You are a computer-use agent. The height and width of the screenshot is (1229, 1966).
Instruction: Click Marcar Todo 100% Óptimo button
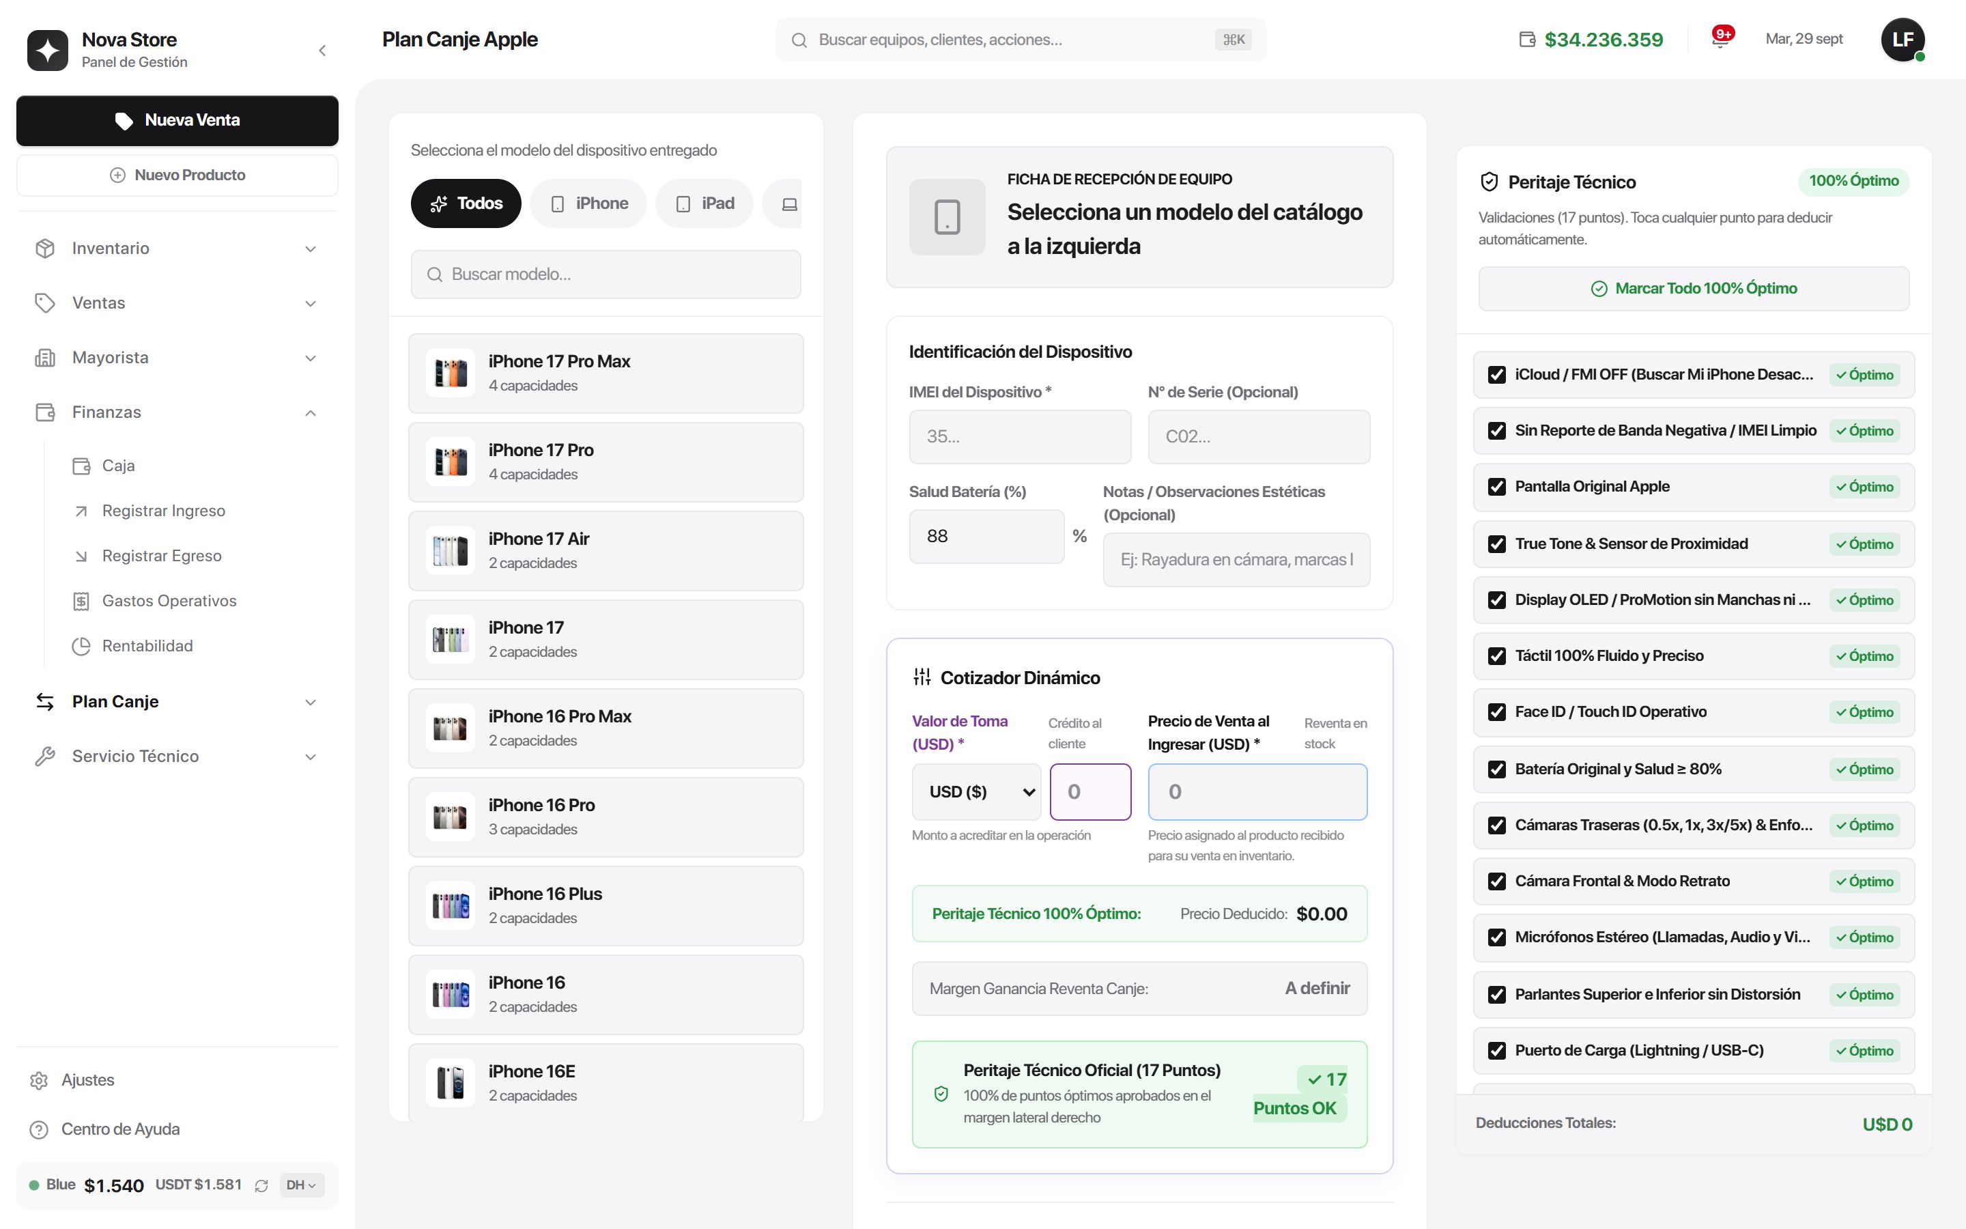(x=1694, y=289)
